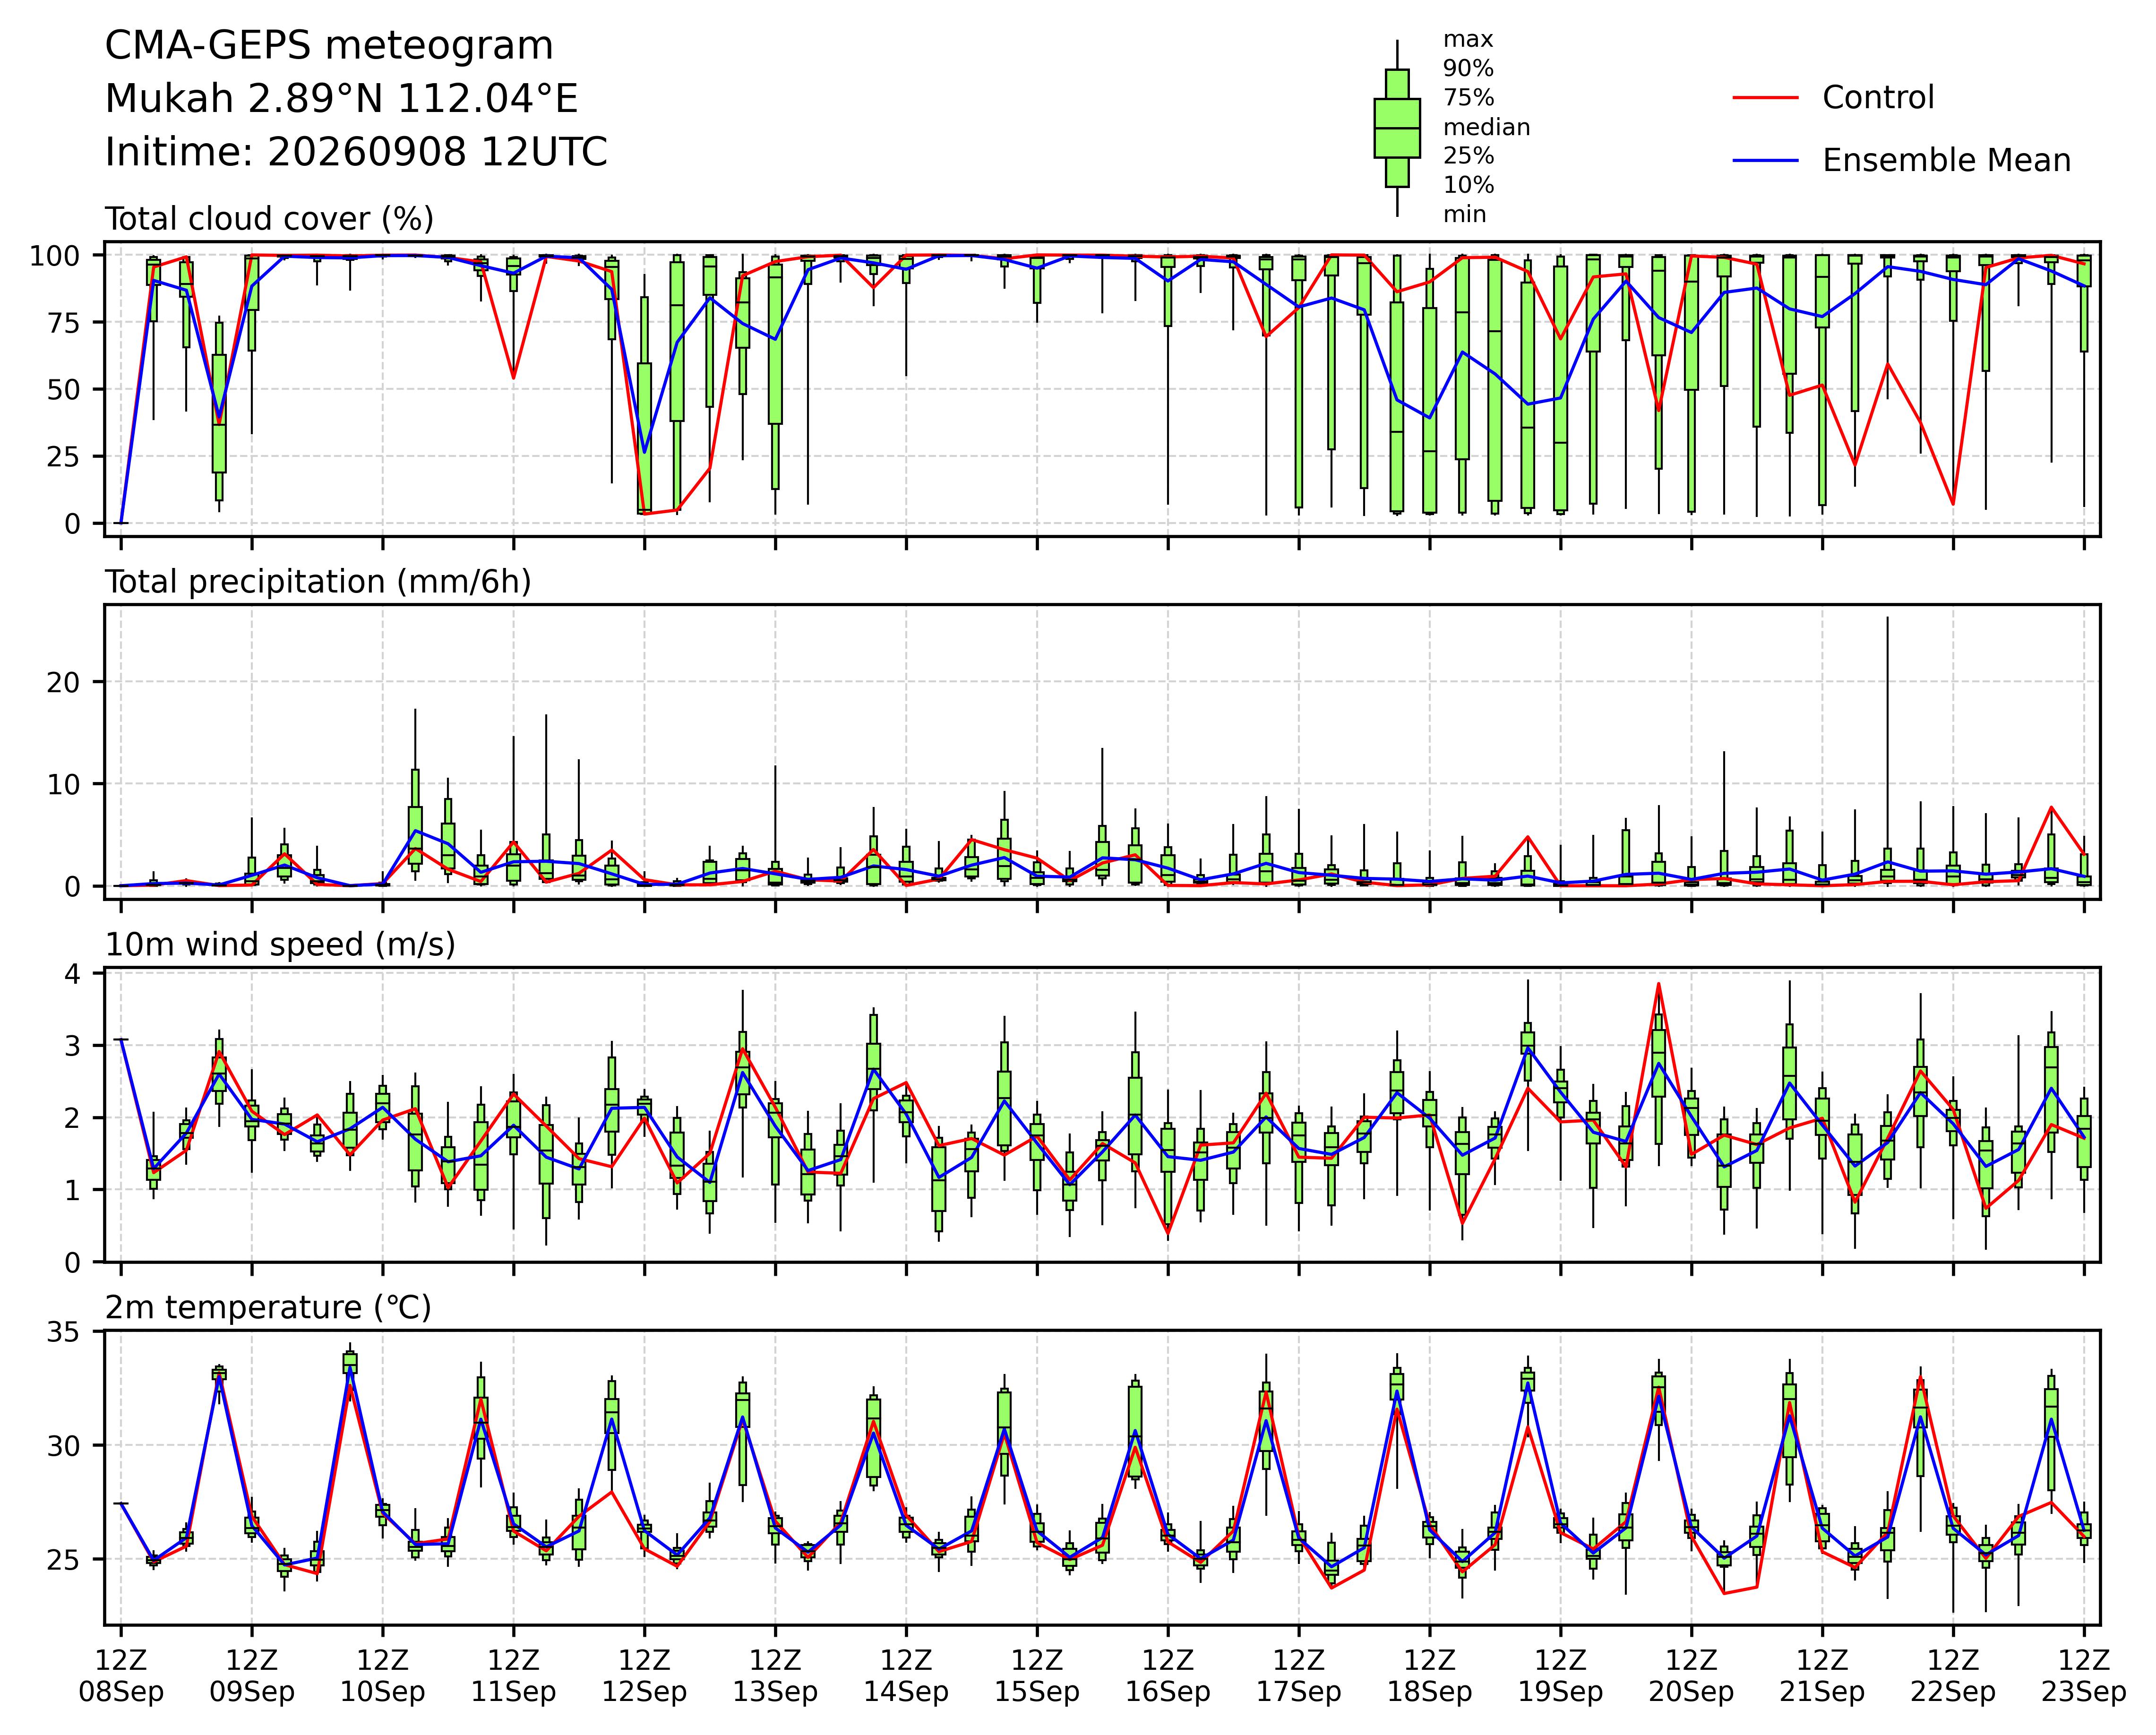Image resolution: width=2156 pixels, height=1735 pixels.
Task: Click the 12Z 08Sep time axis label
Action: click(121, 1676)
